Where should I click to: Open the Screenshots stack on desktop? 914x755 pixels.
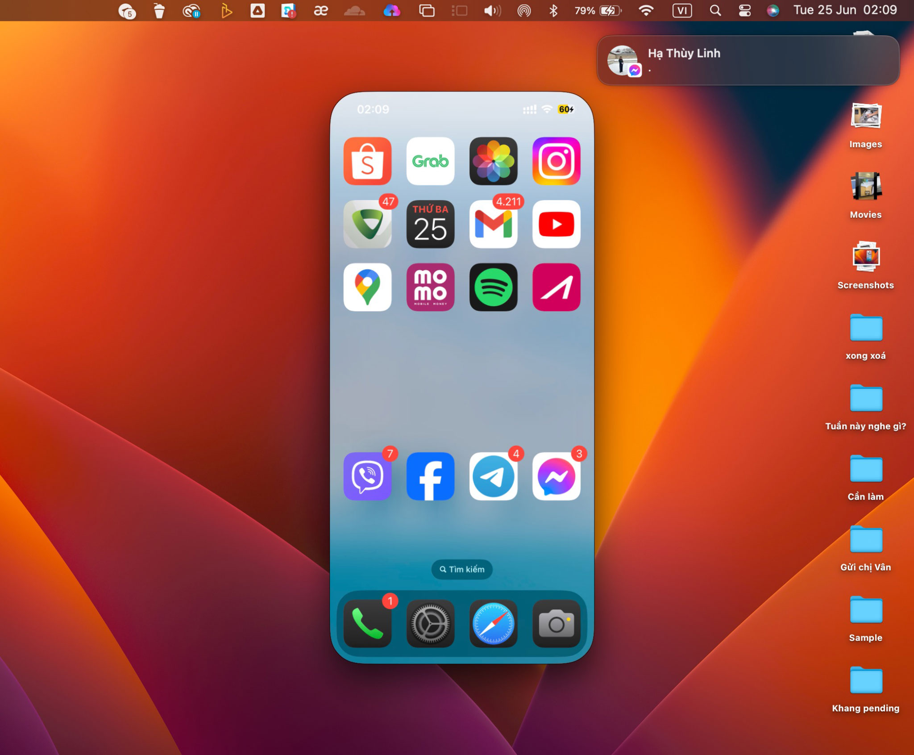865,266
